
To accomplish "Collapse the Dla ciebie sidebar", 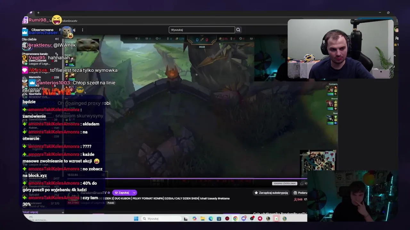I will pyautogui.click(x=57, y=39).
